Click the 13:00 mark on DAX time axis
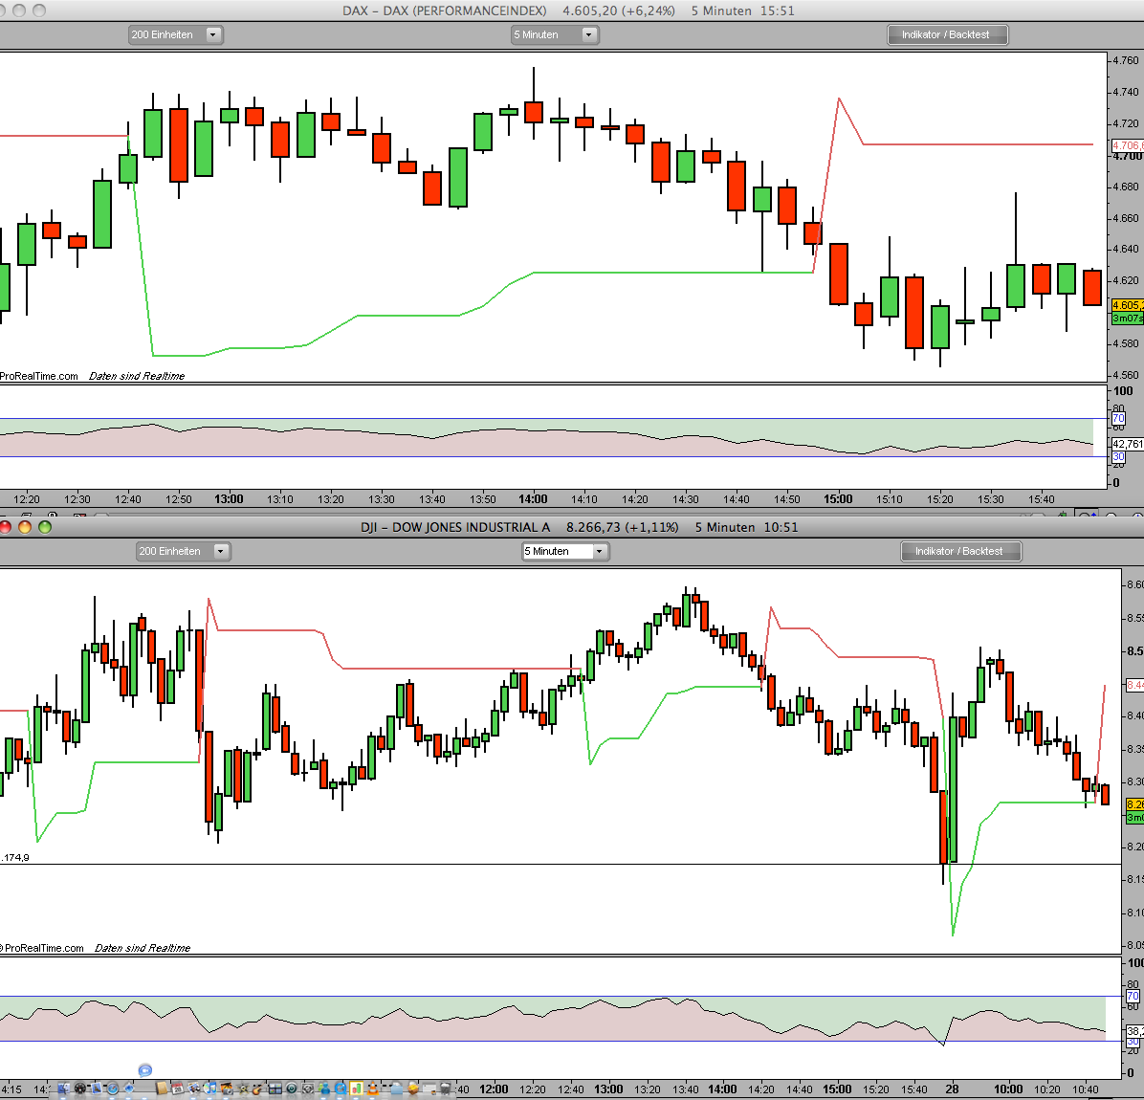Screen dimensions: 1144x1100 click(229, 499)
